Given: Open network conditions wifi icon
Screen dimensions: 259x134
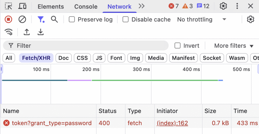Looking at the screenshot, I should coord(9,32).
